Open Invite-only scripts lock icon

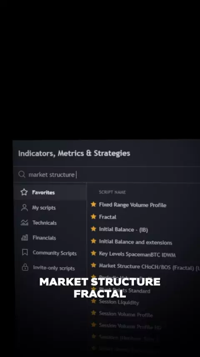pyautogui.click(x=25, y=267)
